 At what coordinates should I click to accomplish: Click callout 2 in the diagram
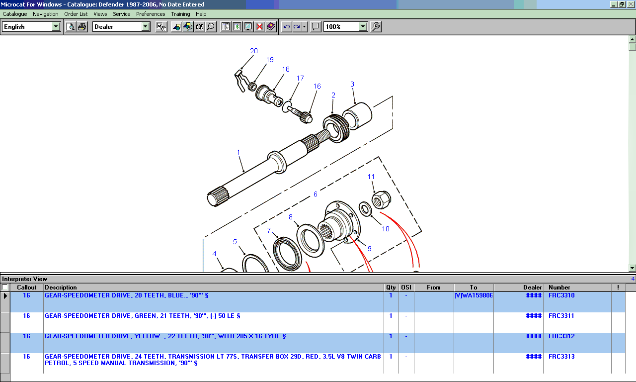[333, 95]
